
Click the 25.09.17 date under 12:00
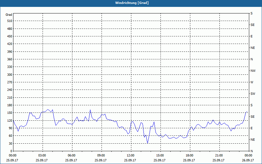(x=130, y=160)
